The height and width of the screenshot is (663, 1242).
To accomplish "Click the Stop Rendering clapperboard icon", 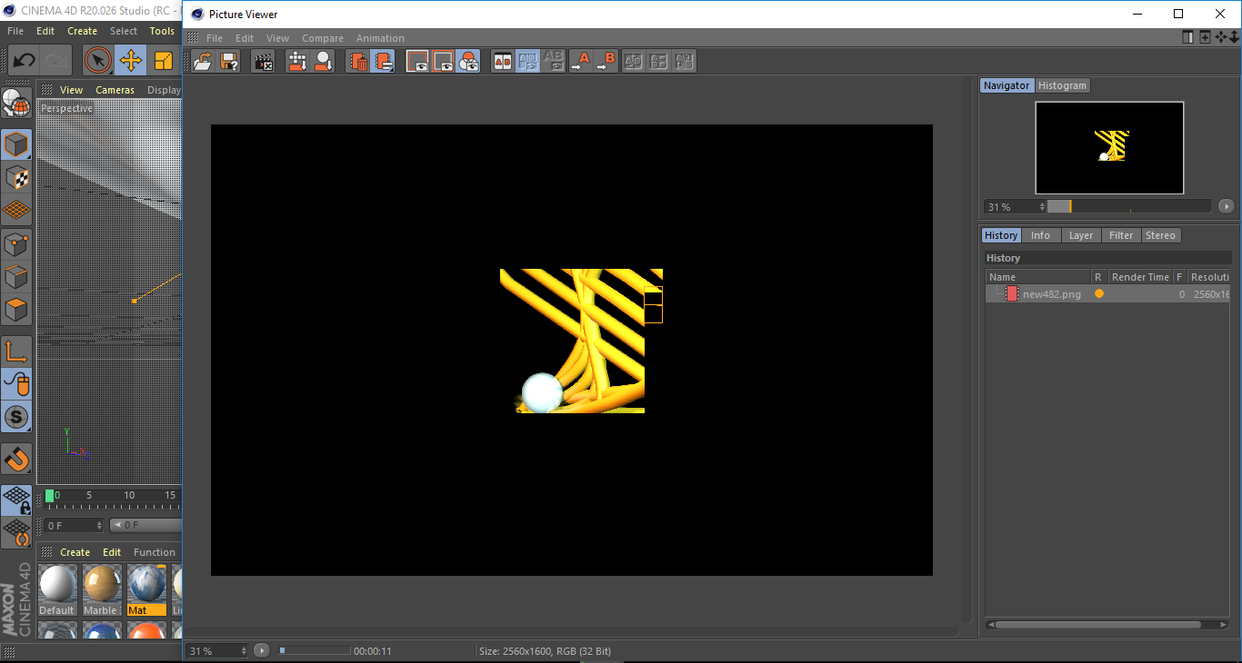I will 263,61.
